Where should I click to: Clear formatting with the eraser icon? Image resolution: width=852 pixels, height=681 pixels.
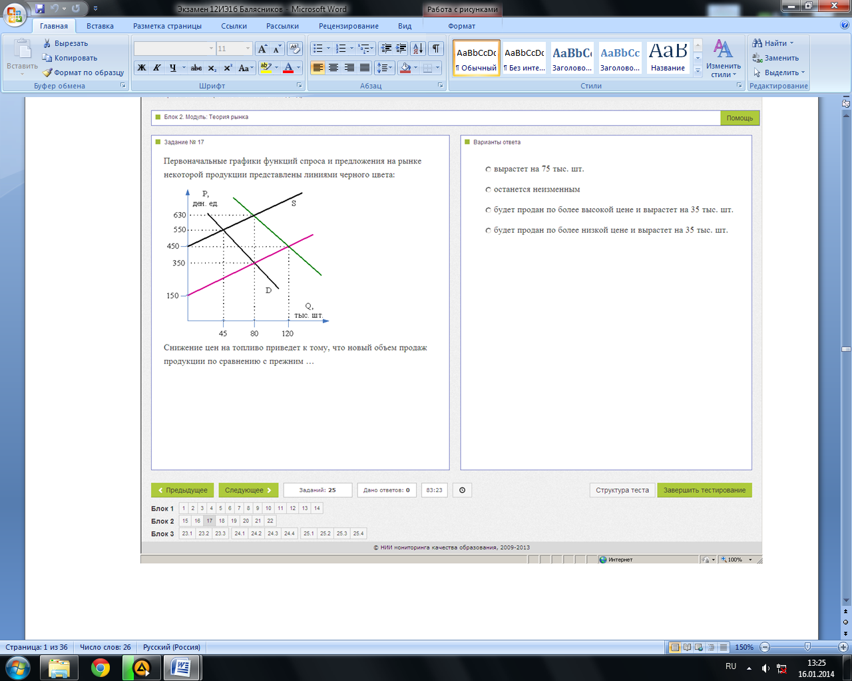click(x=296, y=49)
